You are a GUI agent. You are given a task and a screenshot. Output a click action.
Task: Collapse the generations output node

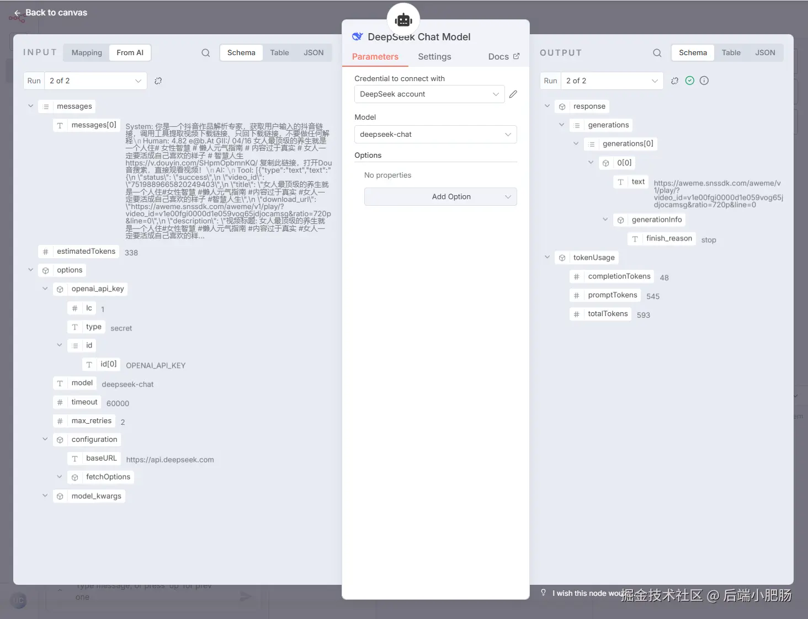(562, 125)
